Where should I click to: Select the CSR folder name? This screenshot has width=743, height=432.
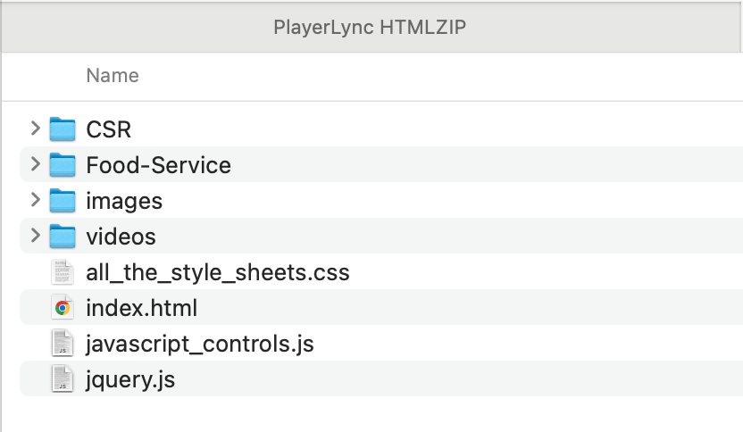pos(109,129)
